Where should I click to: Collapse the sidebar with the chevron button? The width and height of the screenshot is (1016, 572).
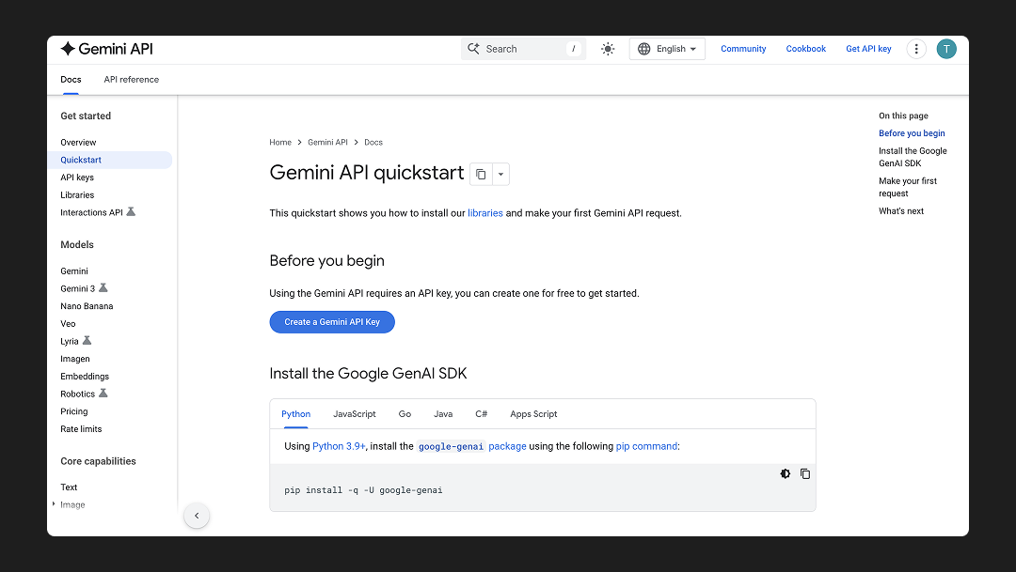(x=197, y=516)
